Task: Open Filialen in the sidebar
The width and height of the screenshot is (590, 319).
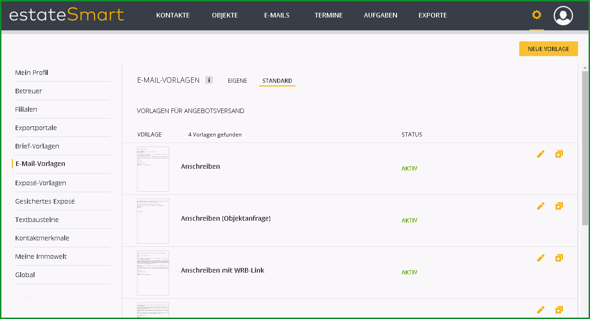Action: [26, 109]
